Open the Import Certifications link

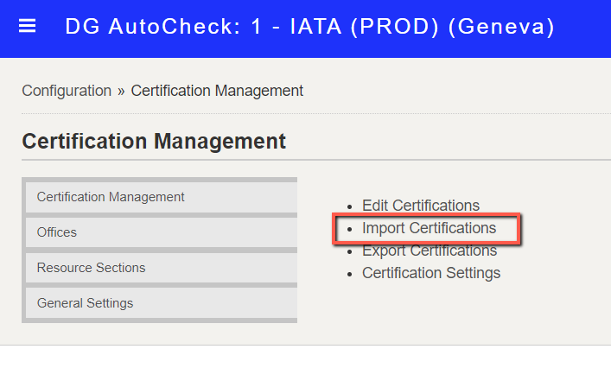click(x=429, y=228)
